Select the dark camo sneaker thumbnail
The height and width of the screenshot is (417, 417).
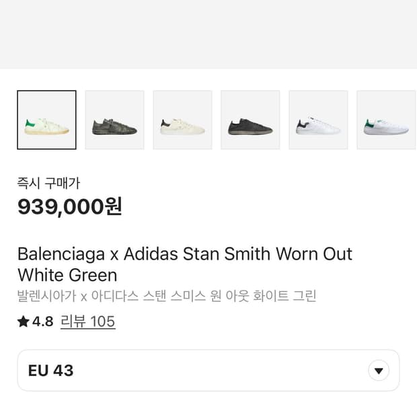coord(114,120)
